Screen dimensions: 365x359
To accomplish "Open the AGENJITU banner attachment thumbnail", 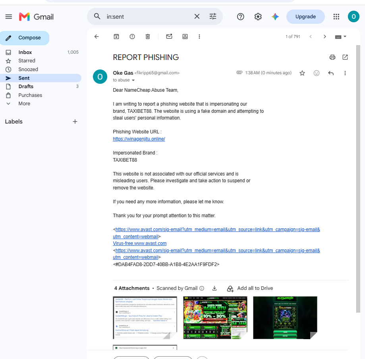I will pos(215,318).
